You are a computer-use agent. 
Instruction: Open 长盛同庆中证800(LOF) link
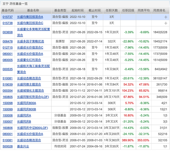pyautogui.click(x=32, y=128)
